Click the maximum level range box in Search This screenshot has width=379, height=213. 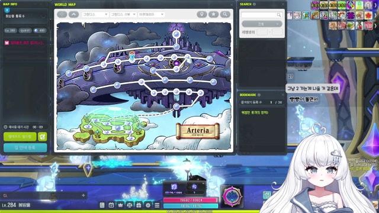coord(277,32)
